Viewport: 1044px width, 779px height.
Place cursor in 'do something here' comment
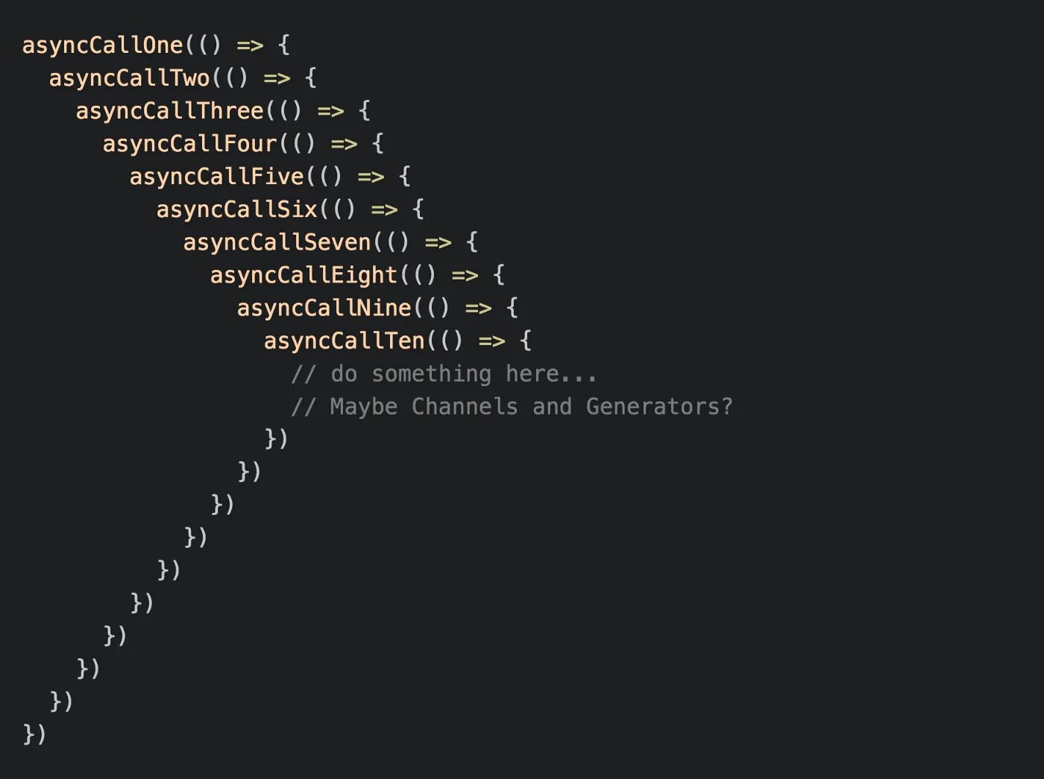444,373
